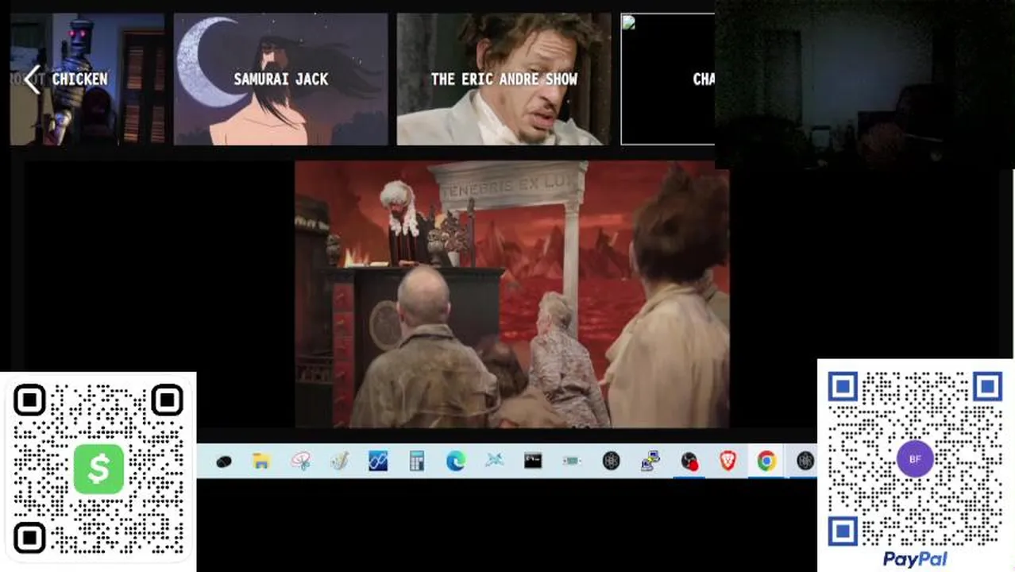Open the small gray device taskbar icon

coord(572,461)
